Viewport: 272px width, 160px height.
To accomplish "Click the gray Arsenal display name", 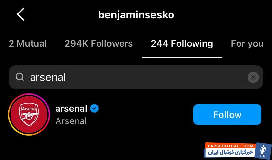I will [71, 121].
